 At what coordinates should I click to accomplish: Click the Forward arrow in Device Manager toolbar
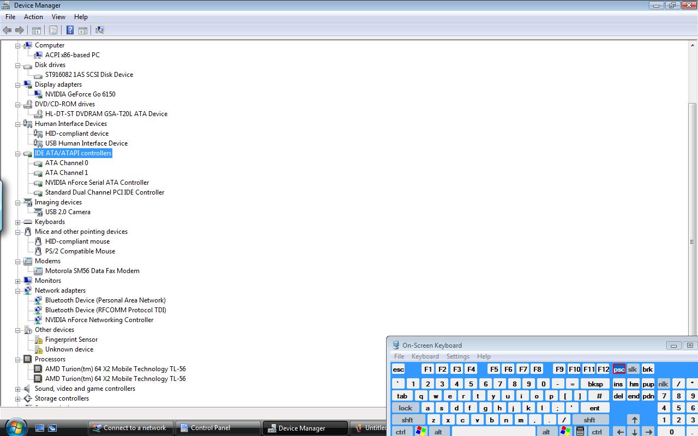20,30
